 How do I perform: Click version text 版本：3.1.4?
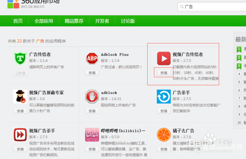tap(38, 61)
